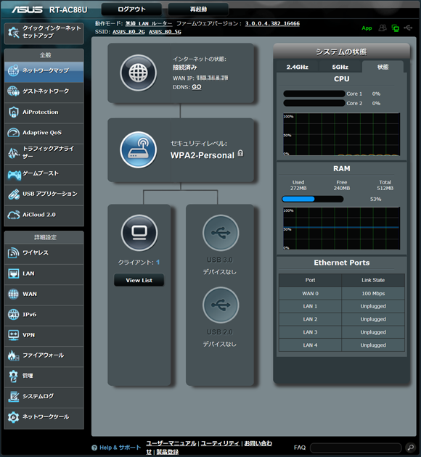This screenshot has height=457, width=421.
Task: Click the Core 2 CPU usage bar
Action: [x=314, y=103]
